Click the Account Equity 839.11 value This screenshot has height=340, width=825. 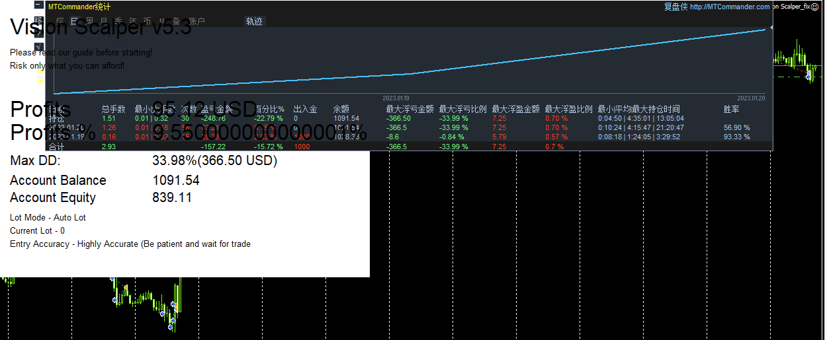[x=172, y=197]
